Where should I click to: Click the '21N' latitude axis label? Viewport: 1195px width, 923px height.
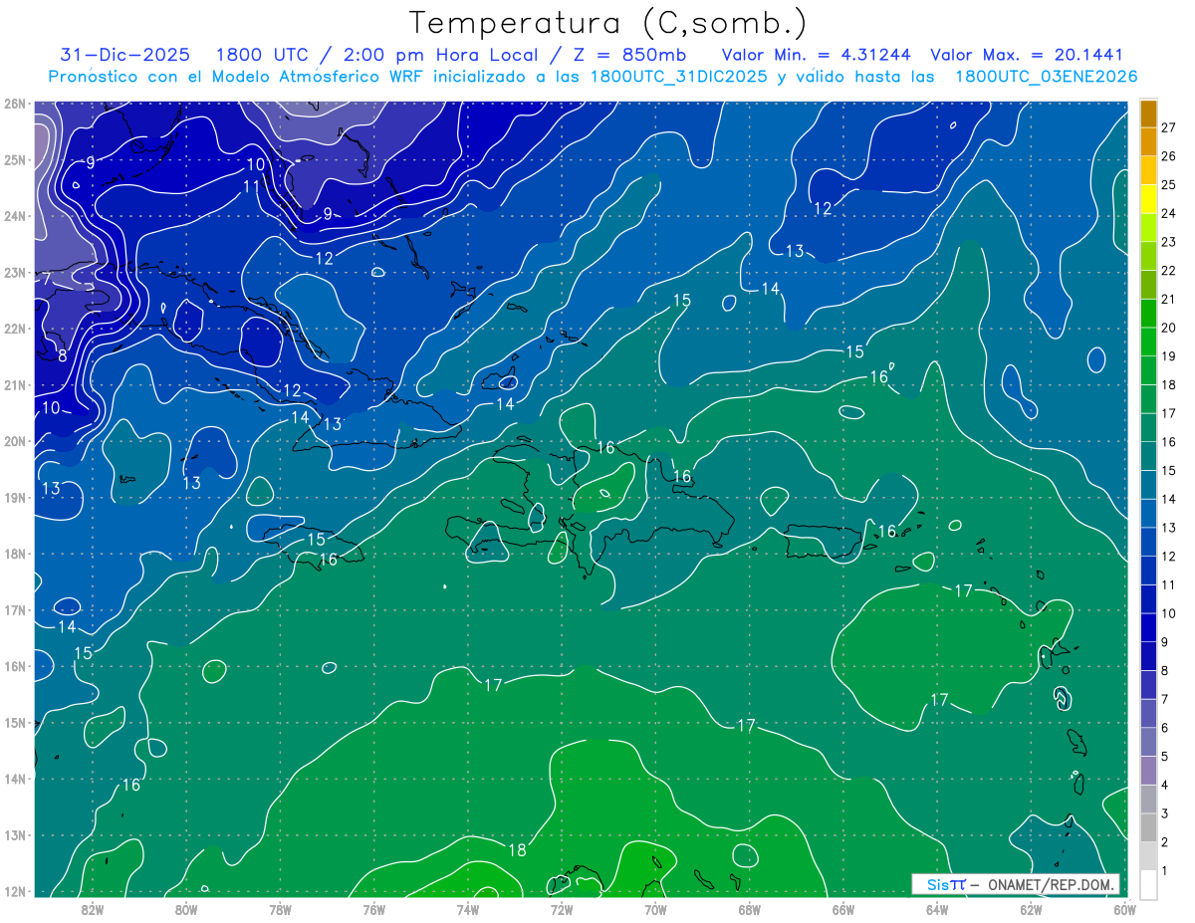(x=14, y=385)
